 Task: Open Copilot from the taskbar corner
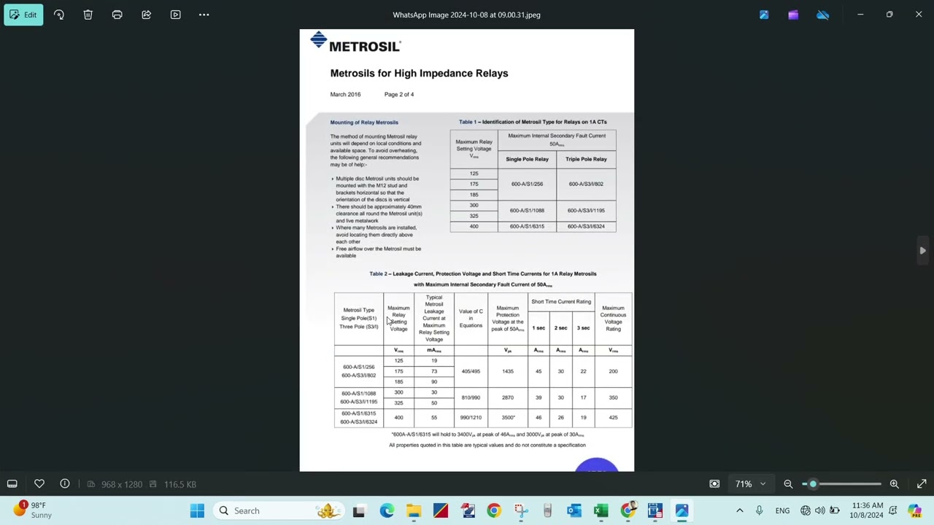pos(914,510)
